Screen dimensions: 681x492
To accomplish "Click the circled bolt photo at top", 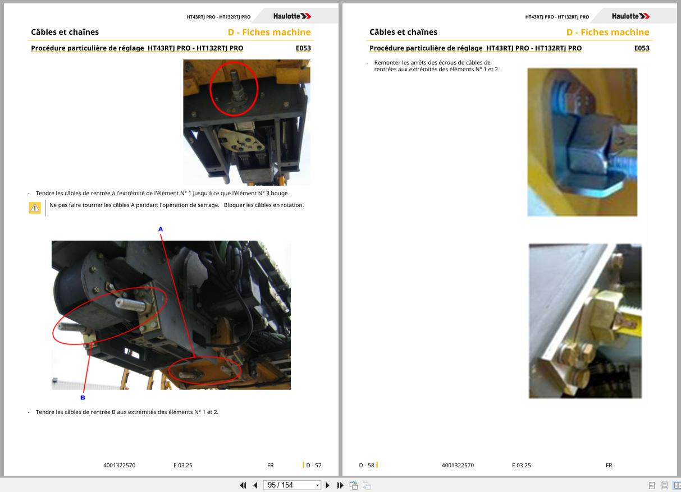I will 246,122.
